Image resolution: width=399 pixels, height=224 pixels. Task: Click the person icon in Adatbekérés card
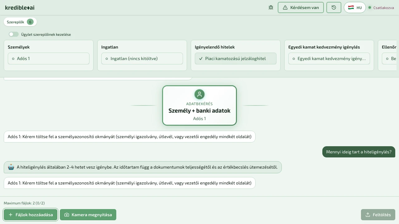click(x=199, y=94)
